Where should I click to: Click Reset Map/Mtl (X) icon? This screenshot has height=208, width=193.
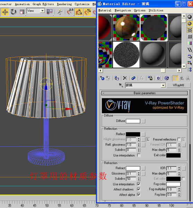tap(125, 78)
